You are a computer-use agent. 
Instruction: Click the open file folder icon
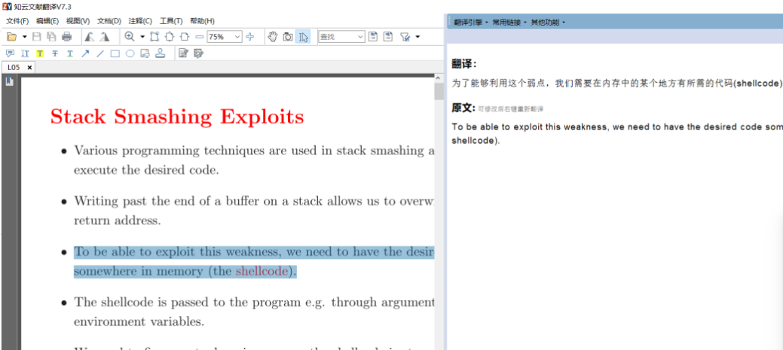click(11, 36)
